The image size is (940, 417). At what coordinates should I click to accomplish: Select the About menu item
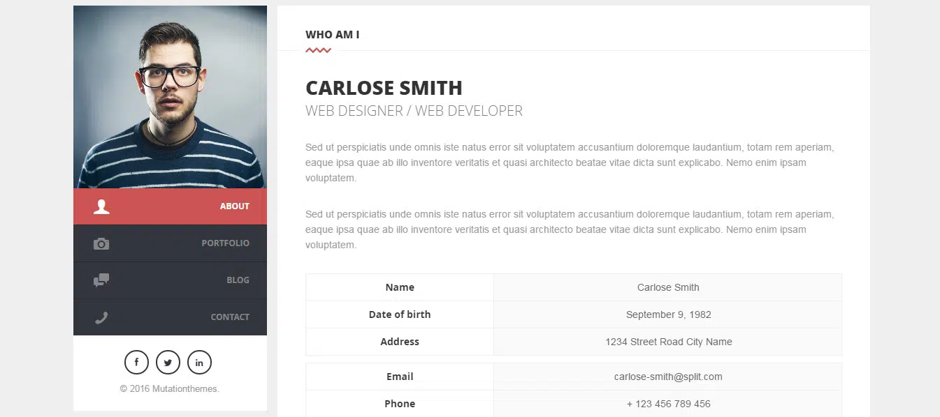234,206
